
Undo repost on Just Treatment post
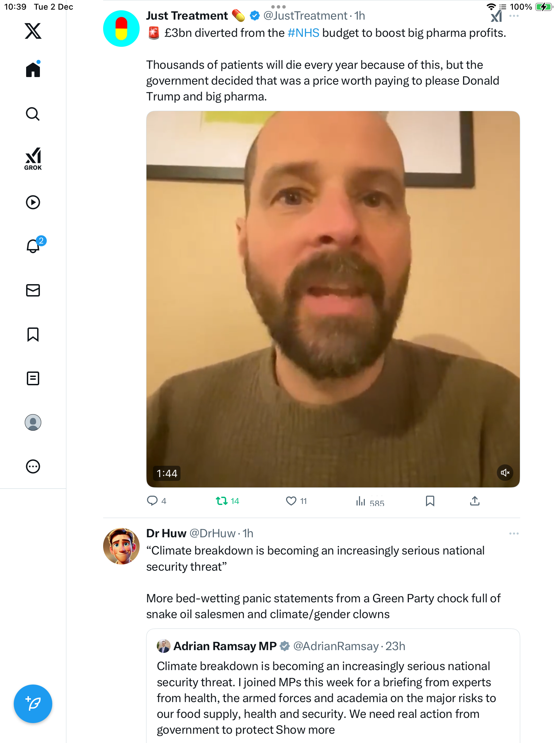click(222, 501)
